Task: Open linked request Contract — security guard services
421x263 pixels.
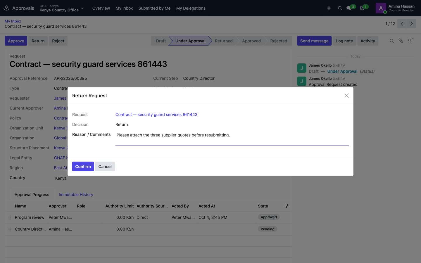Action: point(156,115)
